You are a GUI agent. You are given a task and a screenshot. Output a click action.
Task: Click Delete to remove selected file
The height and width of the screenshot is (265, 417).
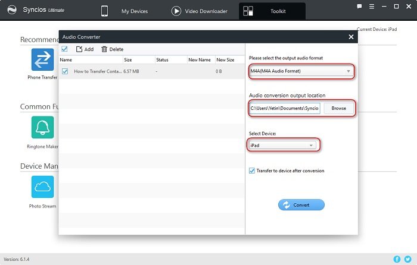(x=112, y=49)
